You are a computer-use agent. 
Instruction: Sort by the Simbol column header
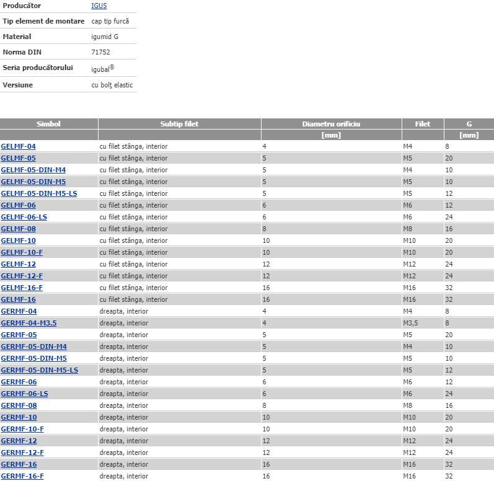[x=48, y=124]
